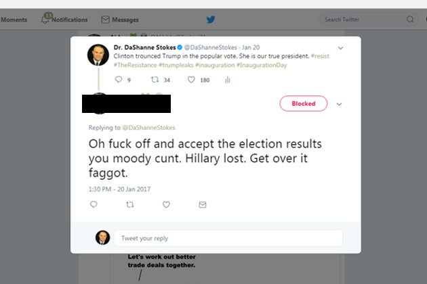Screen dimensions: 427x284
Task: Send the reply tweet via direct message
Action: pyautogui.click(x=203, y=204)
